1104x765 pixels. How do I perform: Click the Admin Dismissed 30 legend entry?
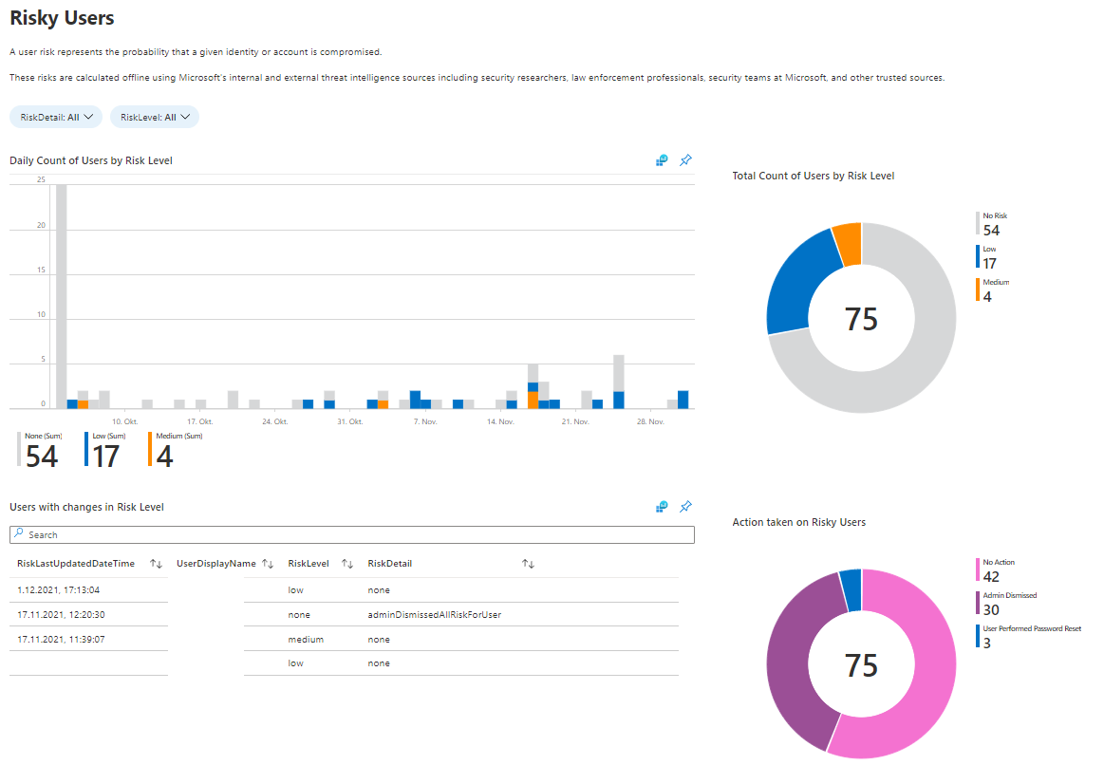click(1007, 604)
